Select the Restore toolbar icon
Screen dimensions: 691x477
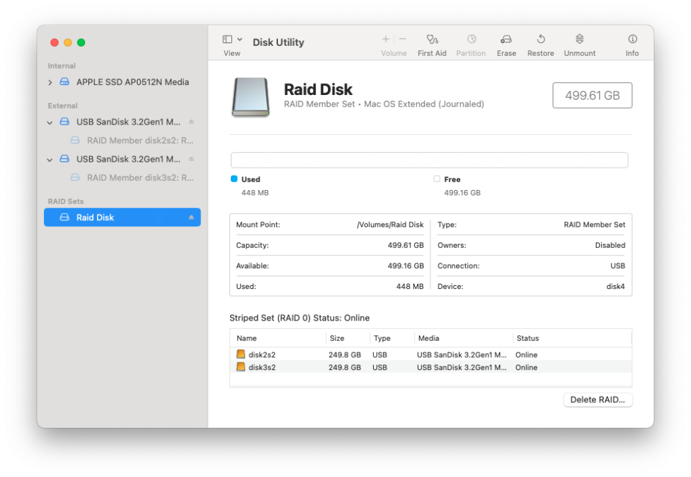click(541, 40)
